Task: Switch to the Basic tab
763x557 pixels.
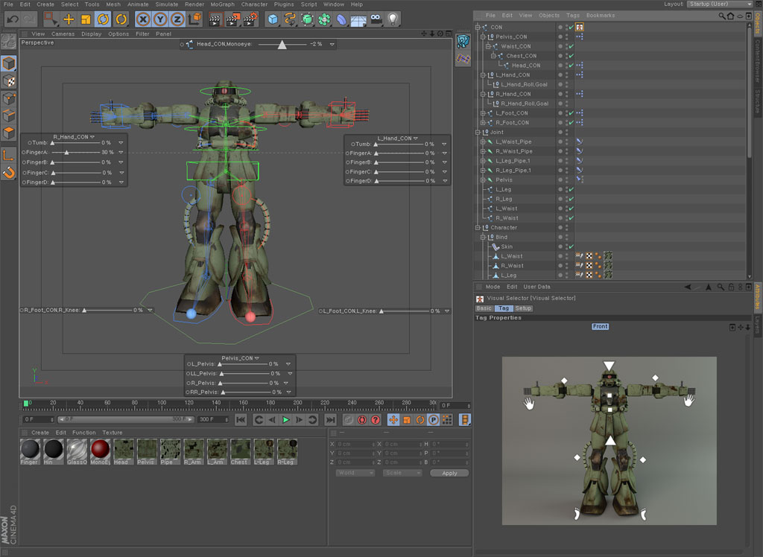Action: tap(484, 308)
